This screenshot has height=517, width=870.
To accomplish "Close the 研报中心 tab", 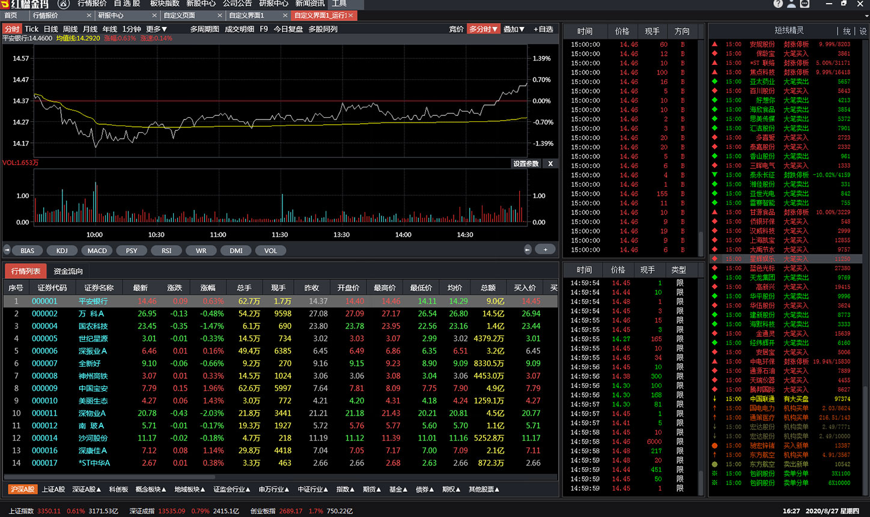I will [x=154, y=16].
